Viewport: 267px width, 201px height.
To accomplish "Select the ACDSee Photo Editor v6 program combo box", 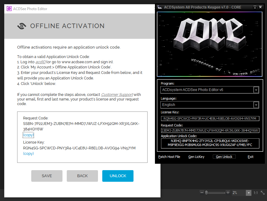I will coord(210,90).
